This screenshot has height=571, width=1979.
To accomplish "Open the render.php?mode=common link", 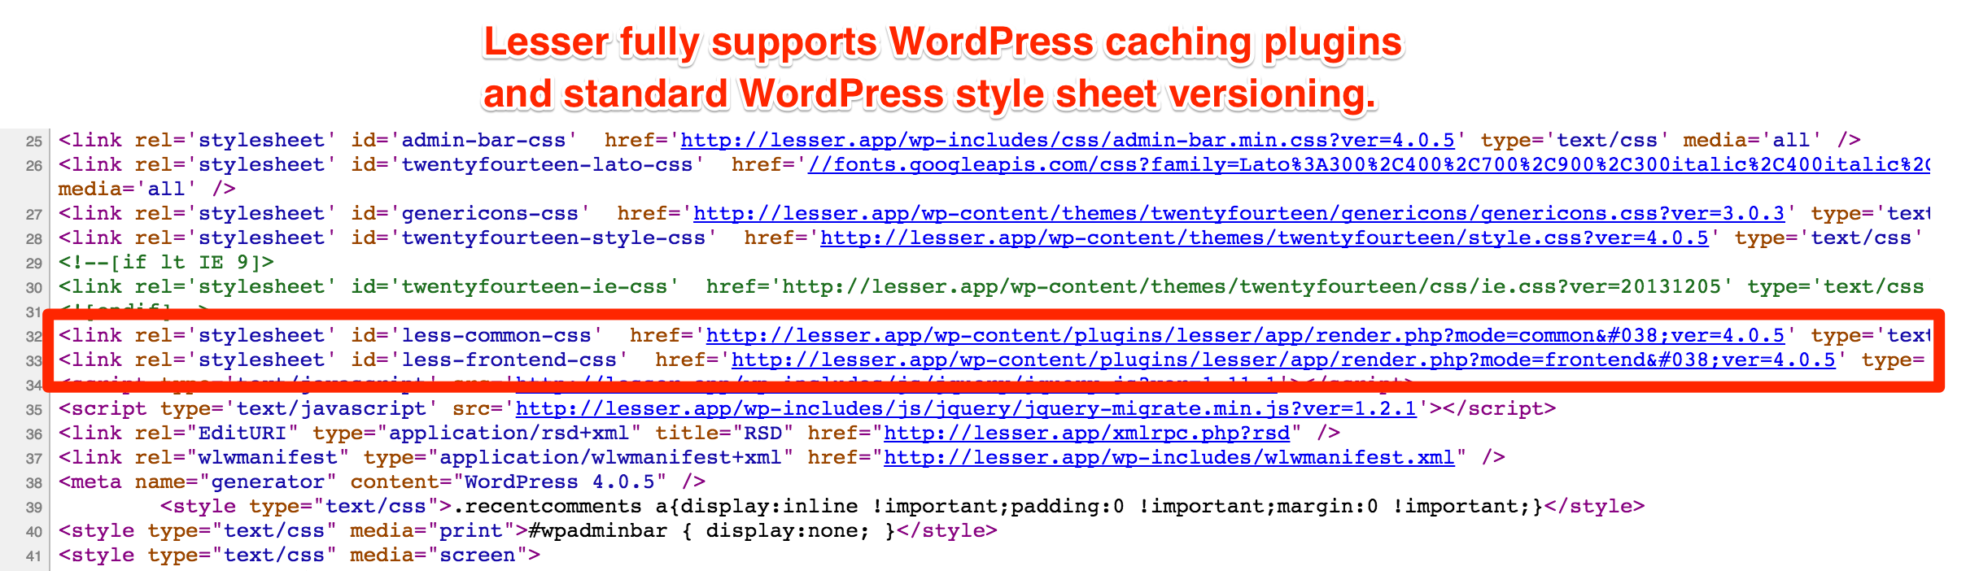I will [x=1245, y=336].
